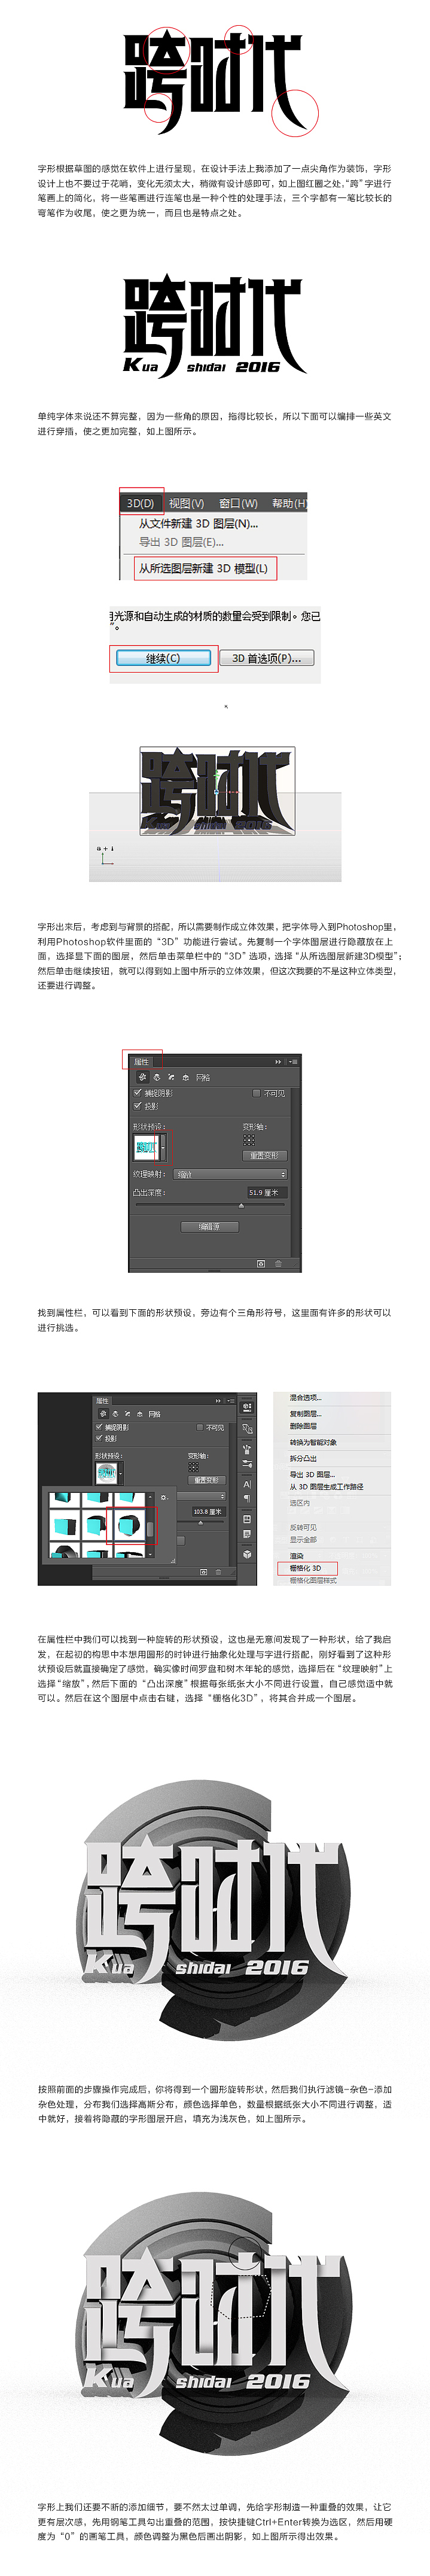Open the 窗口(W) menu
Viewport: 430px width, 2576px height.
(x=238, y=503)
